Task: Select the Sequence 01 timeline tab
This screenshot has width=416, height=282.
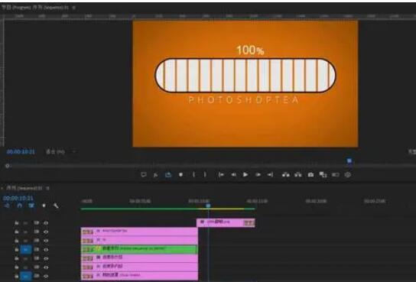Action: [x=24, y=188]
